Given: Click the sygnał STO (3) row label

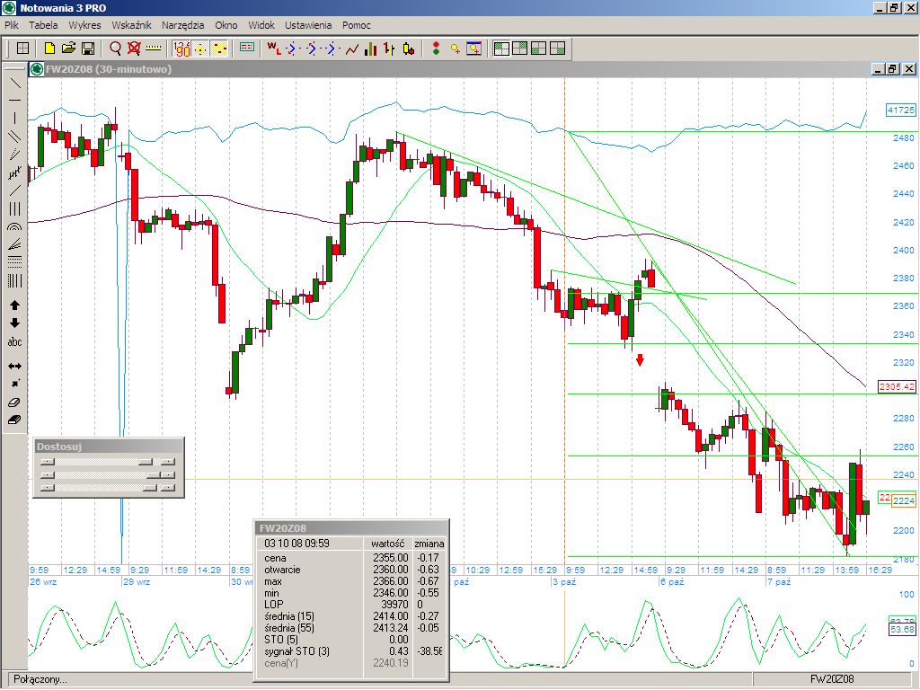Looking at the screenshot, I should click(296, 651).
